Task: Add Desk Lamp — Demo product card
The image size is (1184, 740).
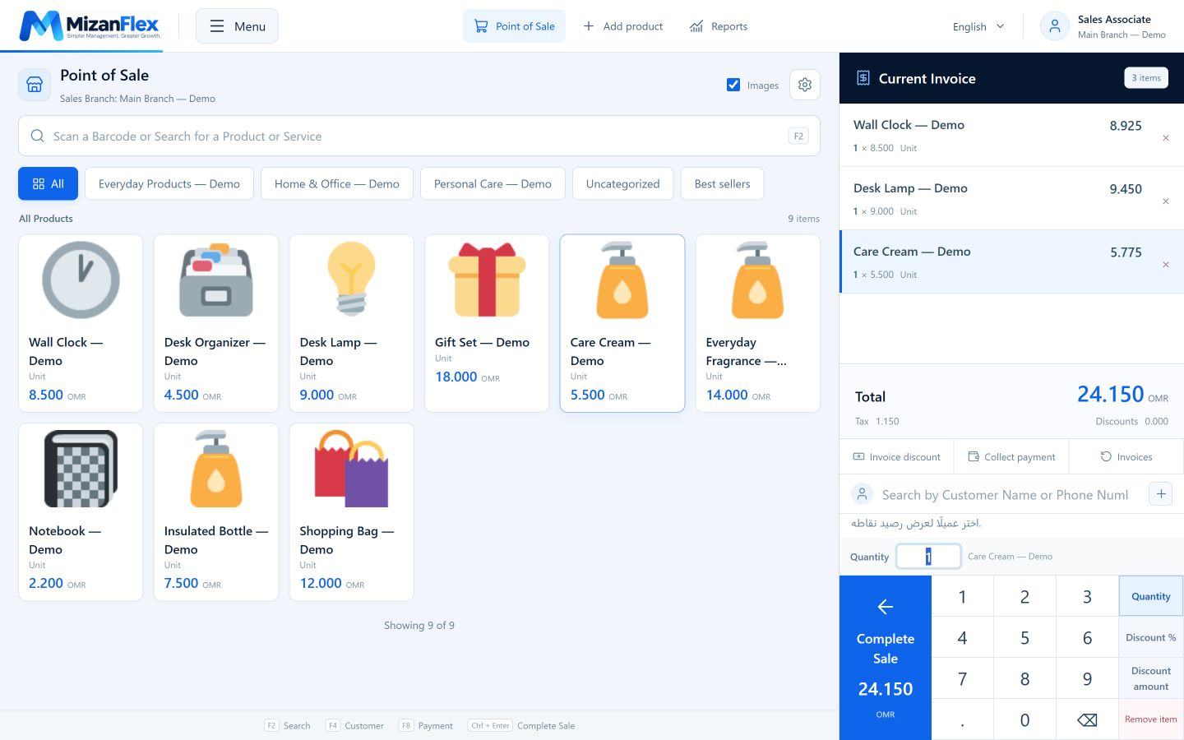Action: click(352, 323)
